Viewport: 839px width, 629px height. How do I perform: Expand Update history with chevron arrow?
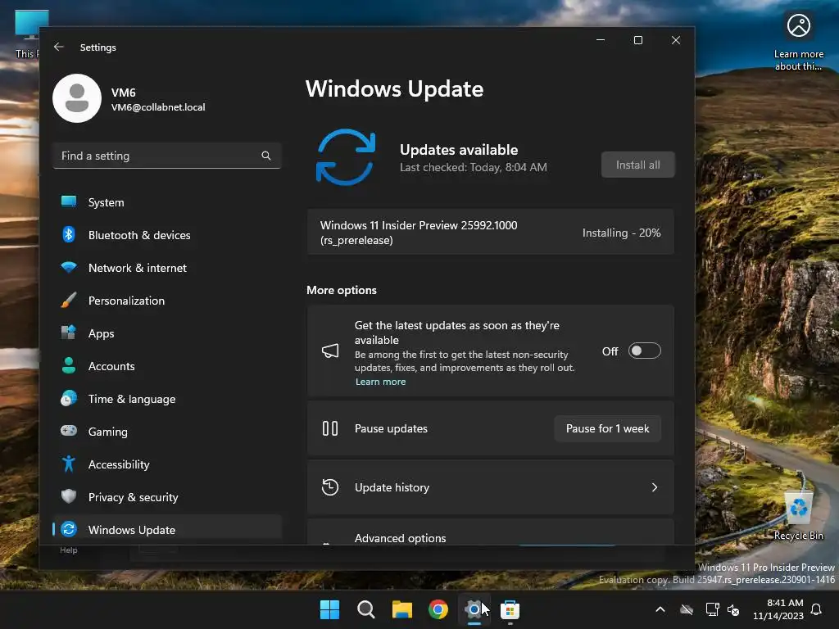click(654, 487)
